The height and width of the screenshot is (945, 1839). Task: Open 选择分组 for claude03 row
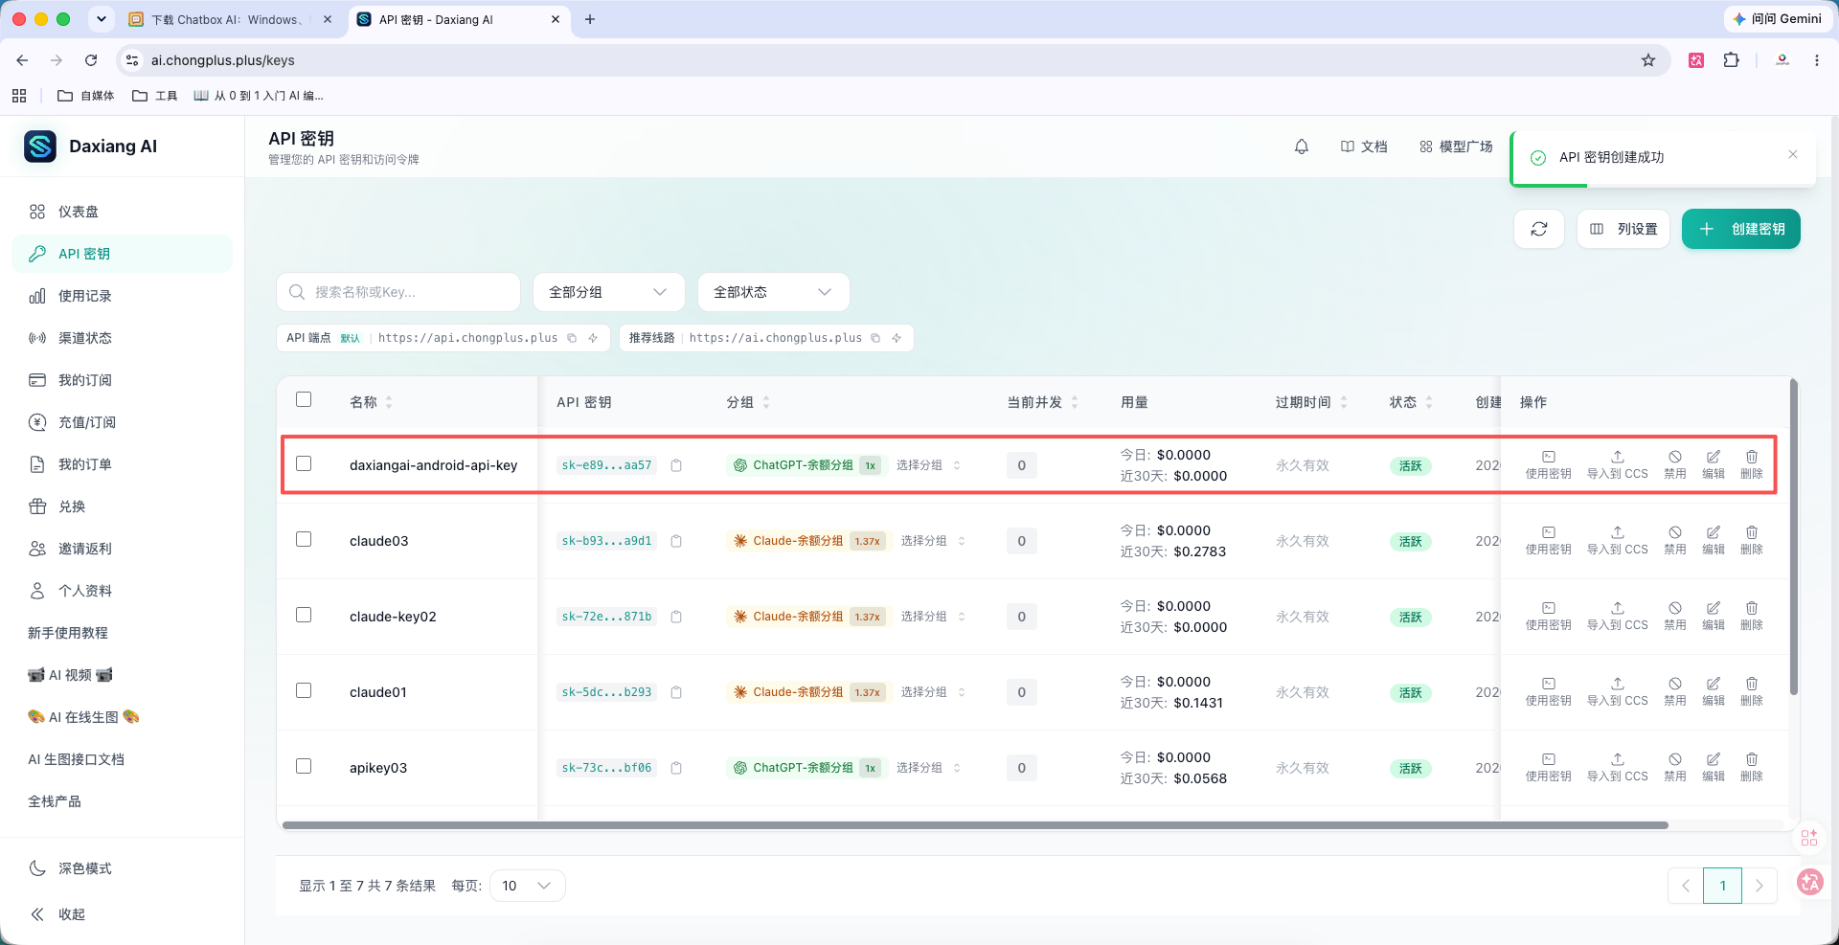933,541
